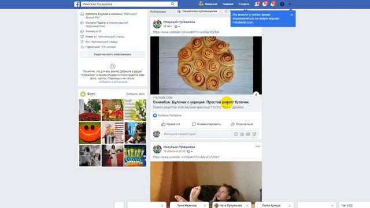Open the Ната Лукуанова chat tab
This screenshot has width=370, height=208.
pyautogui.click(x=231, y=206)
